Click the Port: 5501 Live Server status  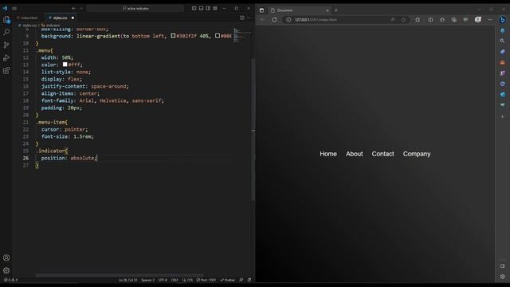[x=206, y=280]
